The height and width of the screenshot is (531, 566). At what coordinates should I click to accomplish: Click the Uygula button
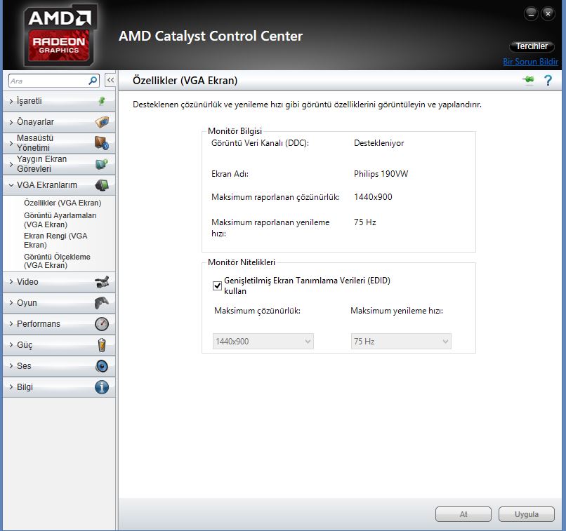click(526, 514)
